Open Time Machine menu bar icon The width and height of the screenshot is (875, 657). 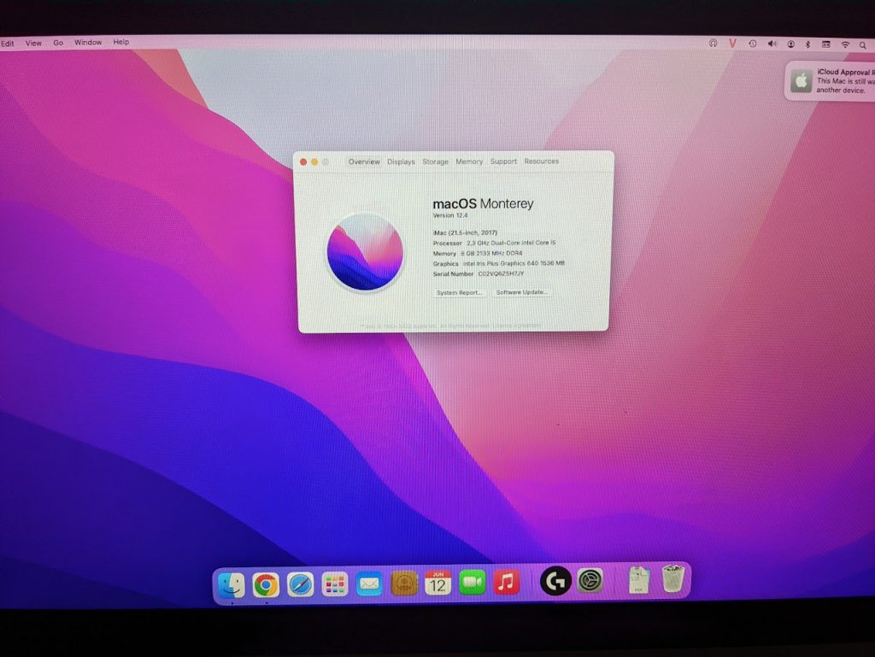753,44
